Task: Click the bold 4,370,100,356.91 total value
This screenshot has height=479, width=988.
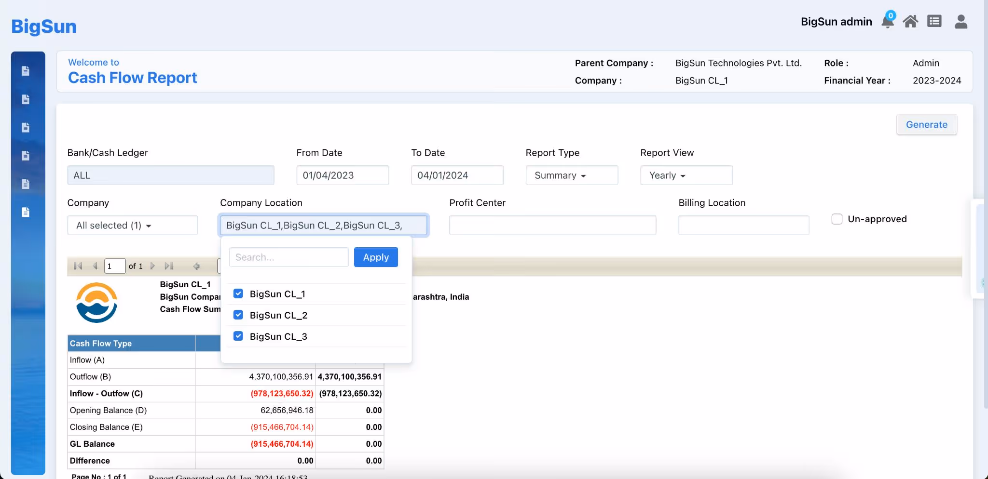Action: tap(350, 377)
